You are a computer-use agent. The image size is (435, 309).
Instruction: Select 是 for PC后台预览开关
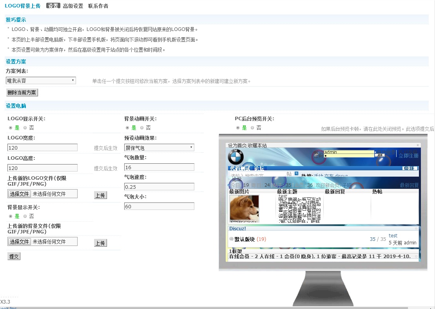(x=238, y=128)
